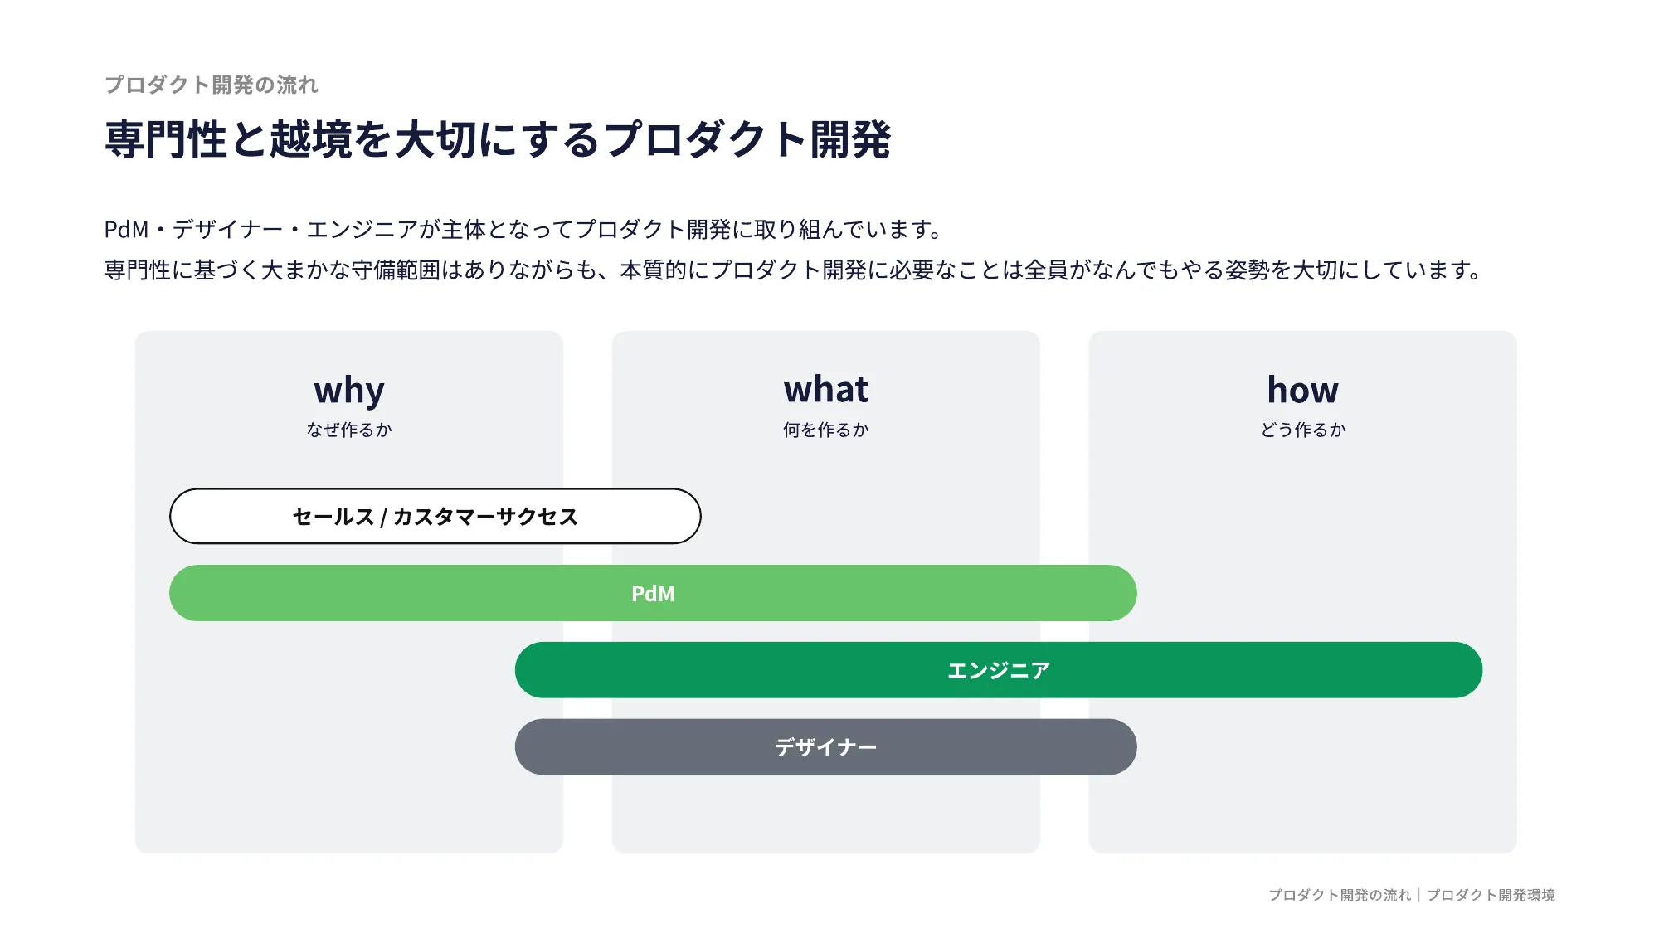Click the blank bottom area of why card
1659x933 pixels.
(x=349, y=813)
